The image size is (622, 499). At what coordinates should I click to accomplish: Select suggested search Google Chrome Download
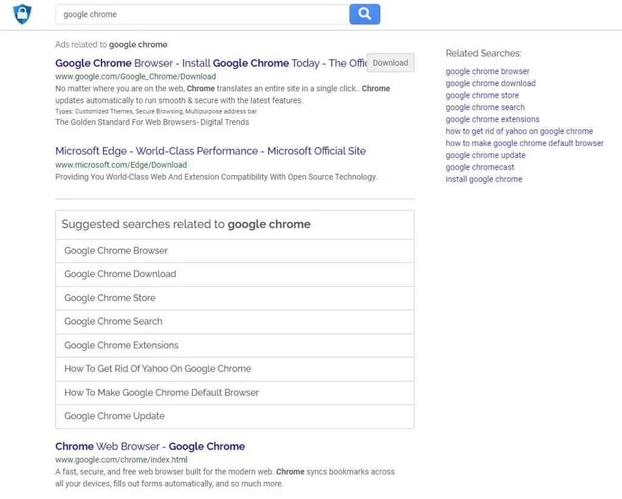pyautogui.click(x=120, y=274)
